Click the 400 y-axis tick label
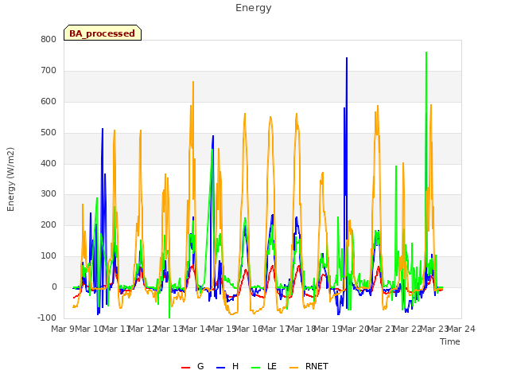 click(49, 164)
